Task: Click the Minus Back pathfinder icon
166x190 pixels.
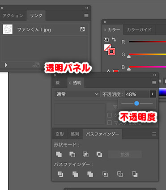Action: (x=135, y=174)
